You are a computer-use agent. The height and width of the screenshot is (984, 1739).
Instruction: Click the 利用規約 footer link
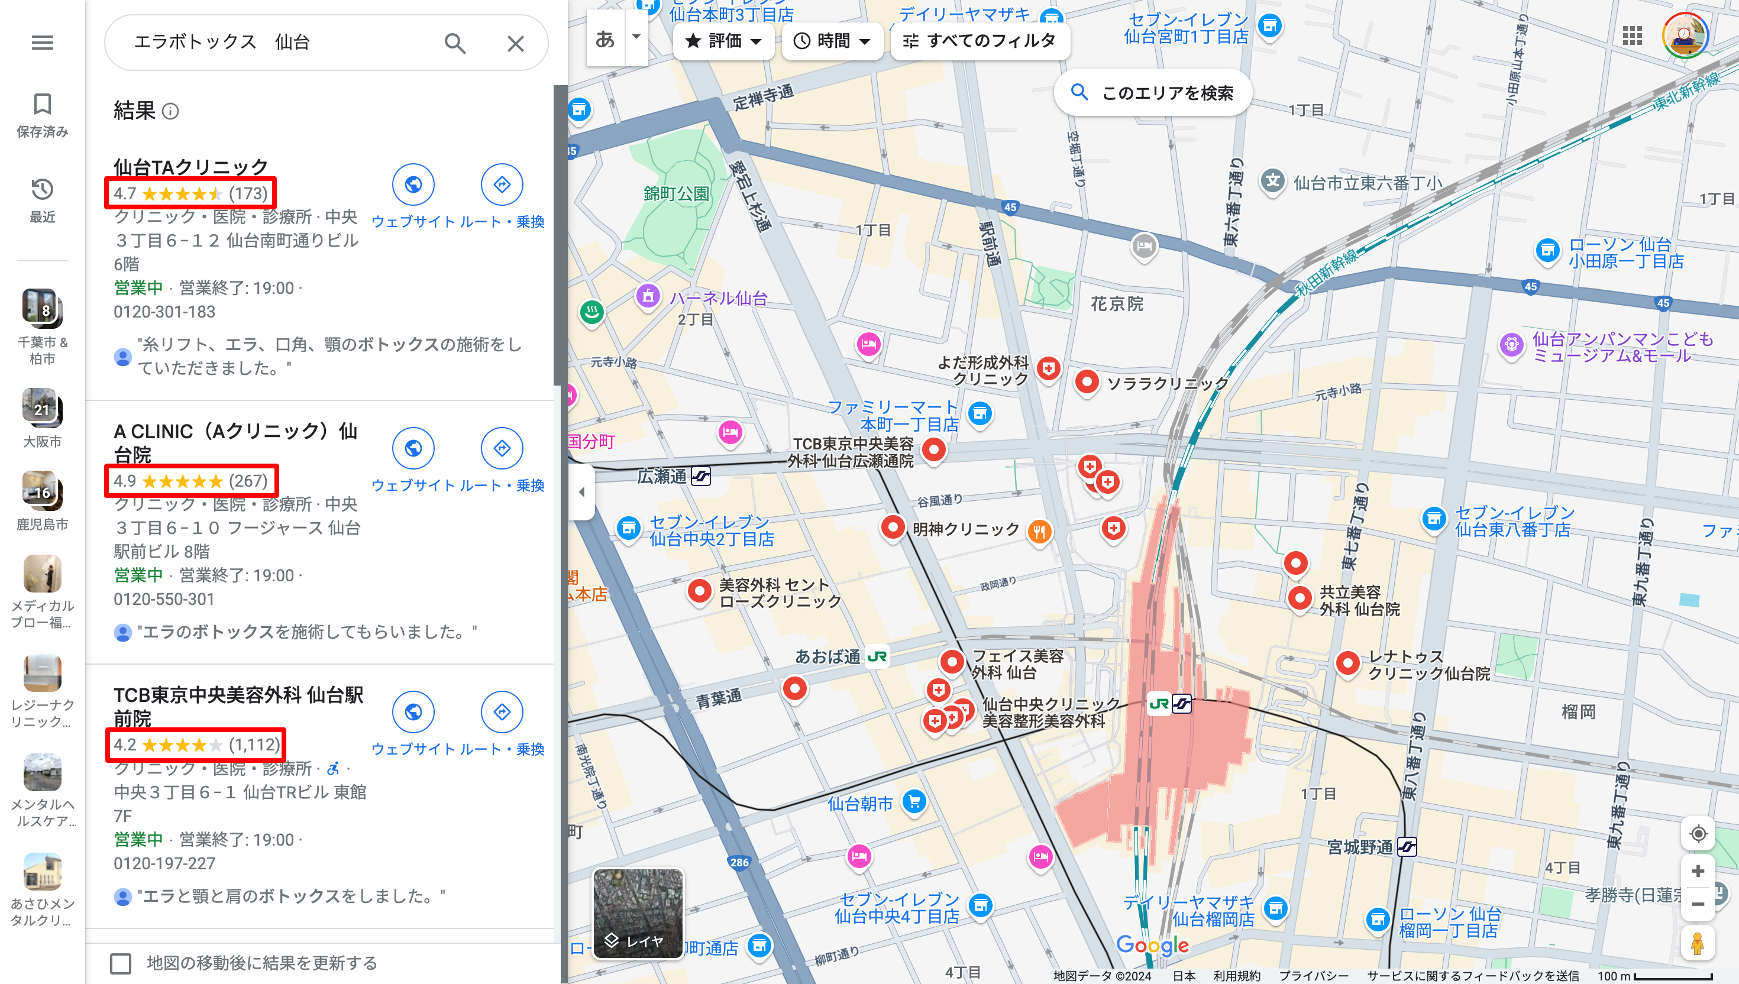point(1236,976)
